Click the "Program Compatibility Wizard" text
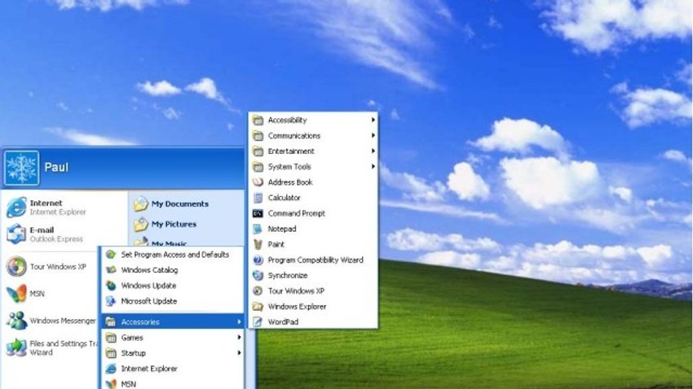 click(316, 260)
